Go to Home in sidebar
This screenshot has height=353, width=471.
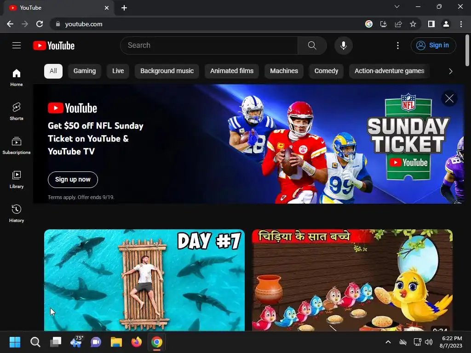pyautogui.click(x=17, y=77)
